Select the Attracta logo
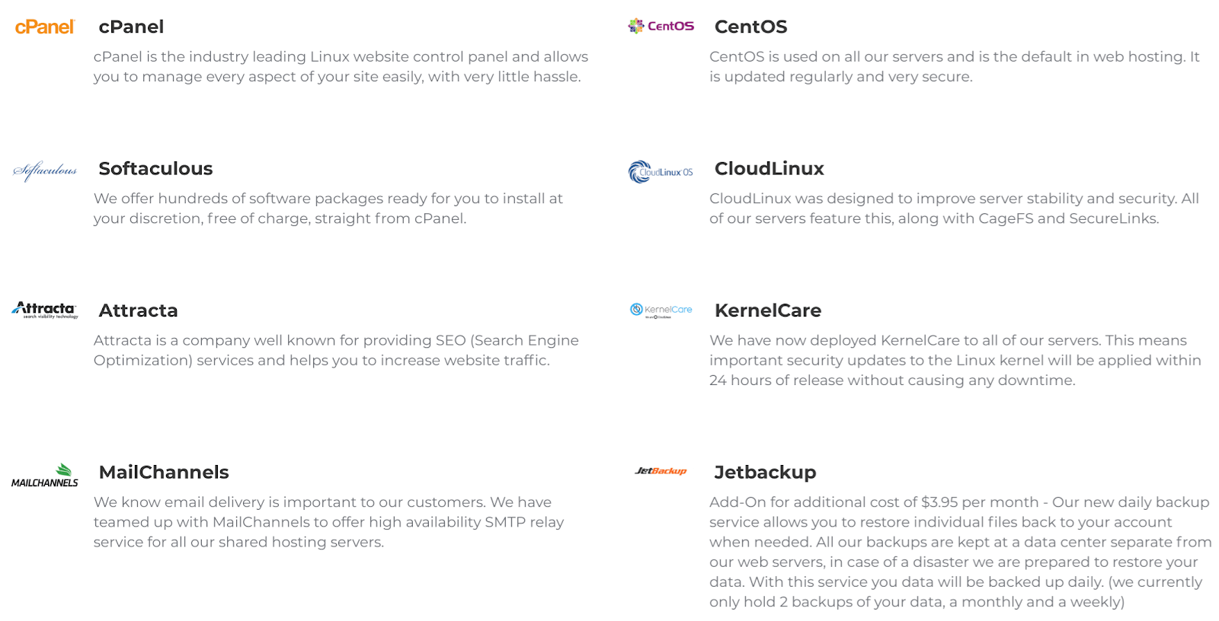The height and width of the screenshot is (621, 1219). 45,310
